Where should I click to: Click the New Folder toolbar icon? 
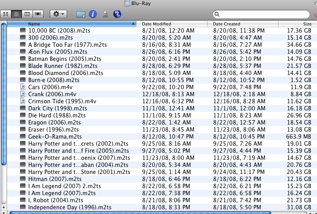(x=81, y=14)
